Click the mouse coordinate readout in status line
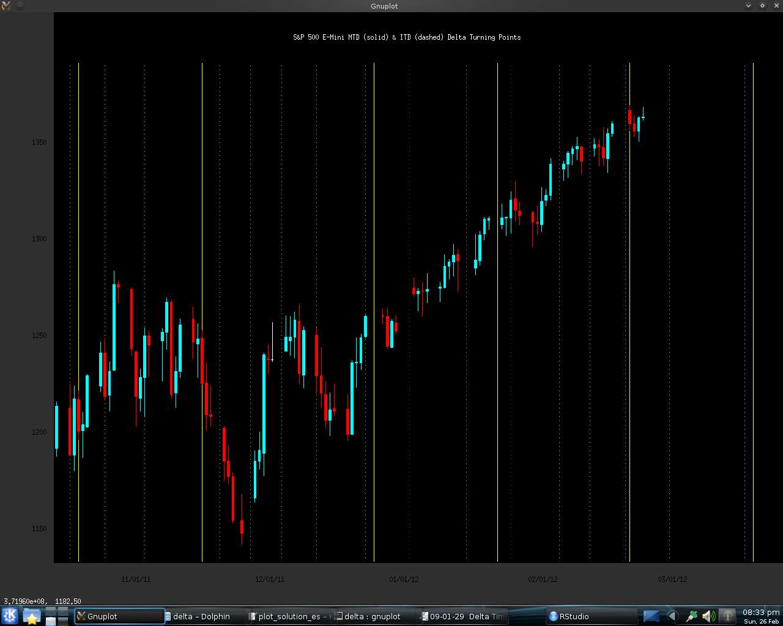This screenshot has width=783, height=626. click(x=42, y=602)
